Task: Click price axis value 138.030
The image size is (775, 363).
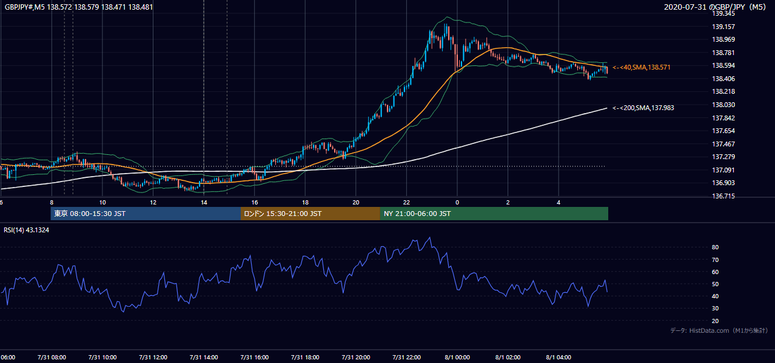Action: pos(723,105)
